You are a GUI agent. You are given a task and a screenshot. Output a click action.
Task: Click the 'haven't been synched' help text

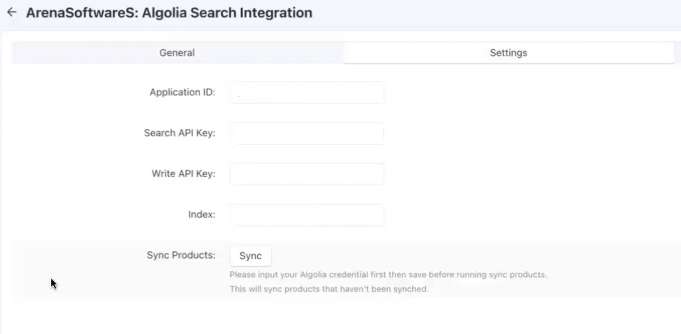pos(384,289)
